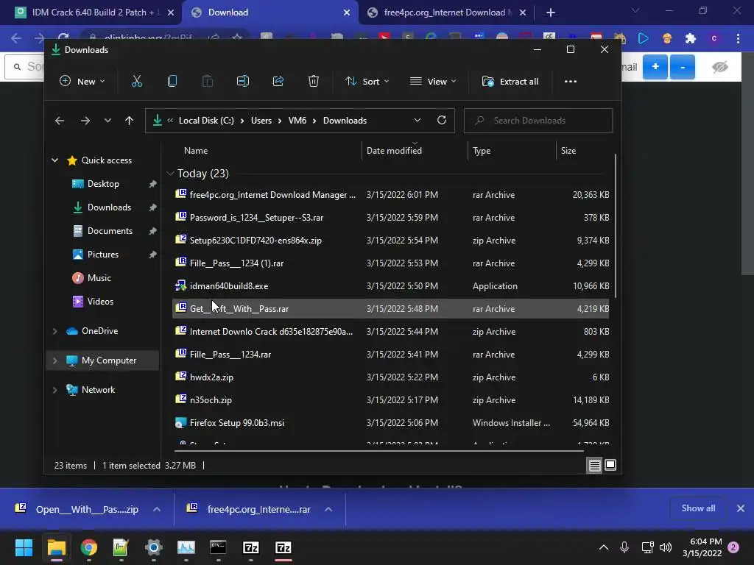Collapse the Today (23) group
754x565 pixels.
(170, 174)
